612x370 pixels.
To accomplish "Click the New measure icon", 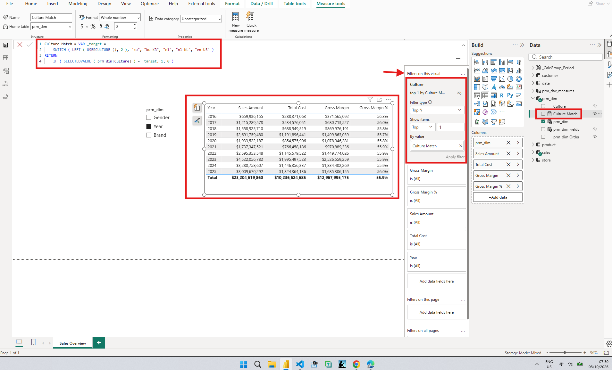I will pyautogui.click(x=236, y=16).
